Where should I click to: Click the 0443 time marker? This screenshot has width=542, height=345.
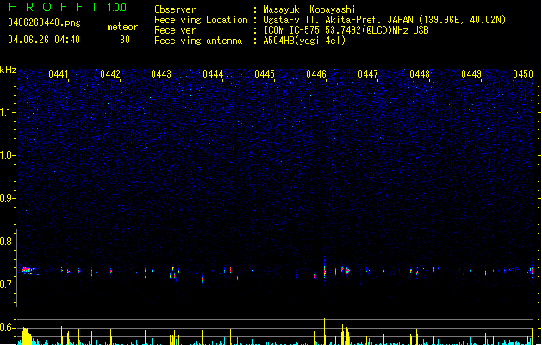pyautogui.click(x=161, y=74)
